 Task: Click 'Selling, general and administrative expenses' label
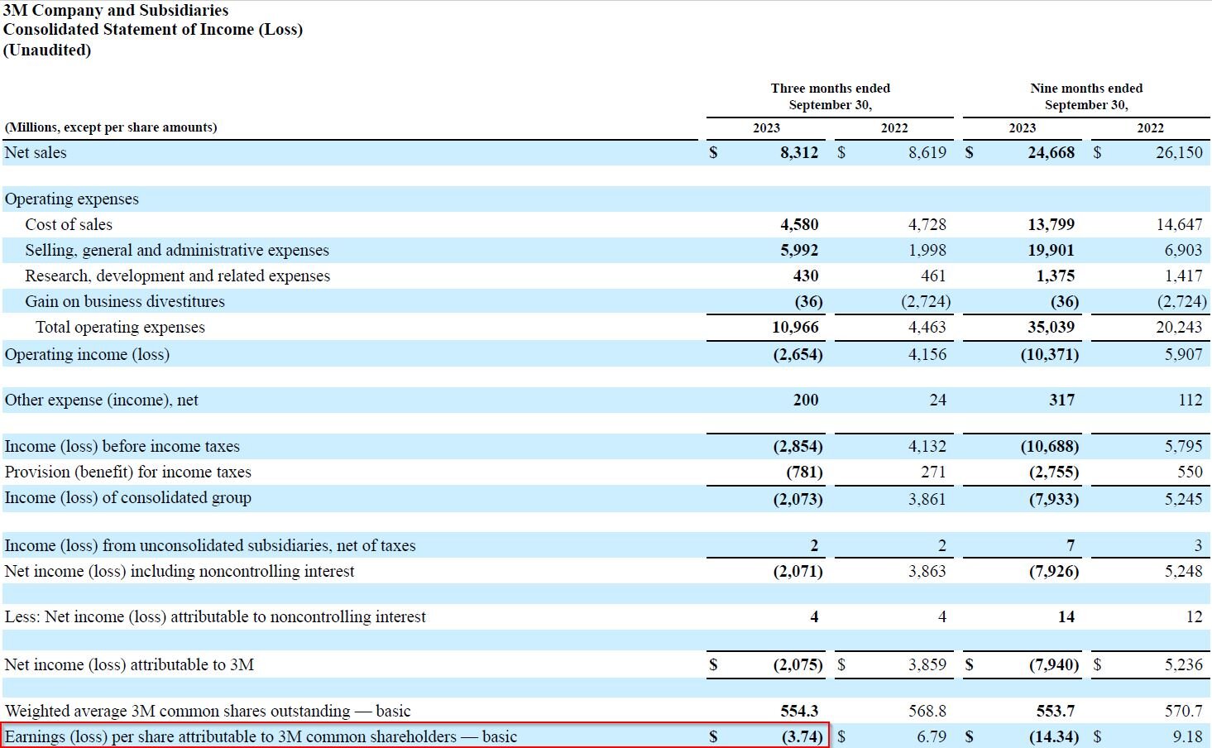pos(177,250)
